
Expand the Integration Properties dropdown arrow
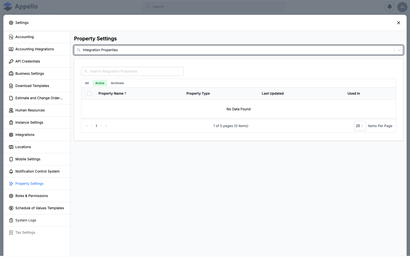click(x=399, y=50)
